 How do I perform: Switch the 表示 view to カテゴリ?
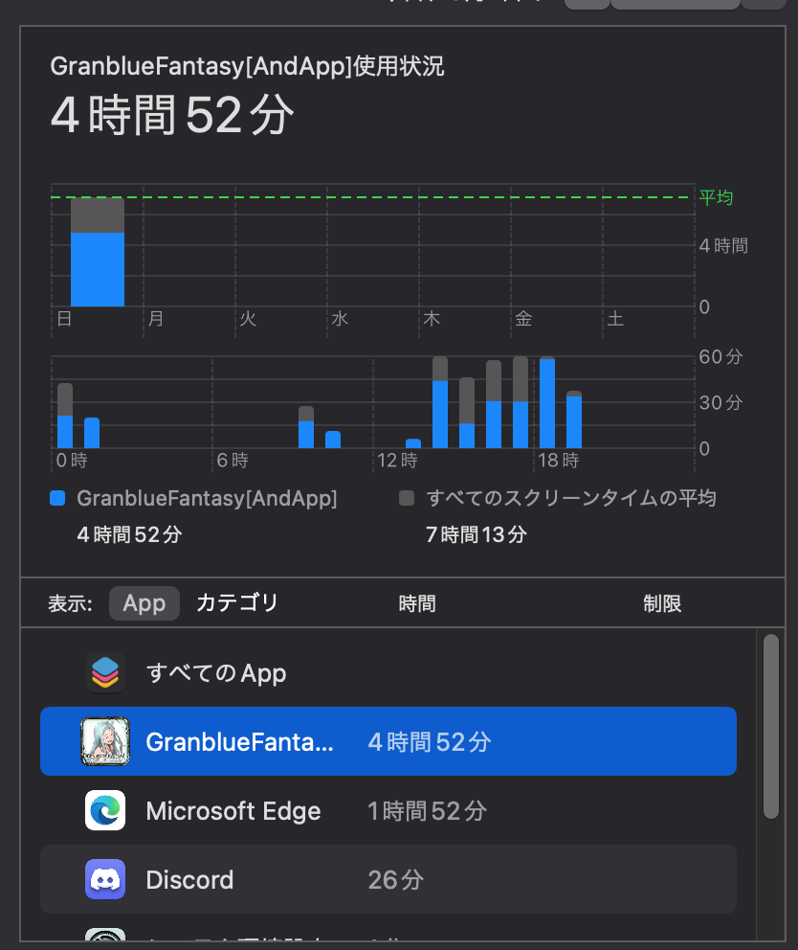236,603
